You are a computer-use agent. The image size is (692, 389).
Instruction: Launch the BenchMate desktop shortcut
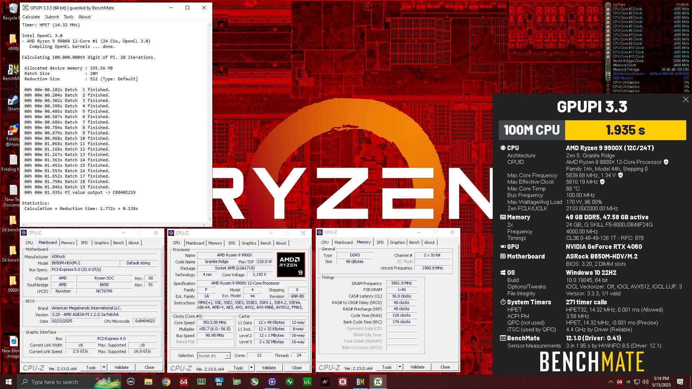coord(13,72)
